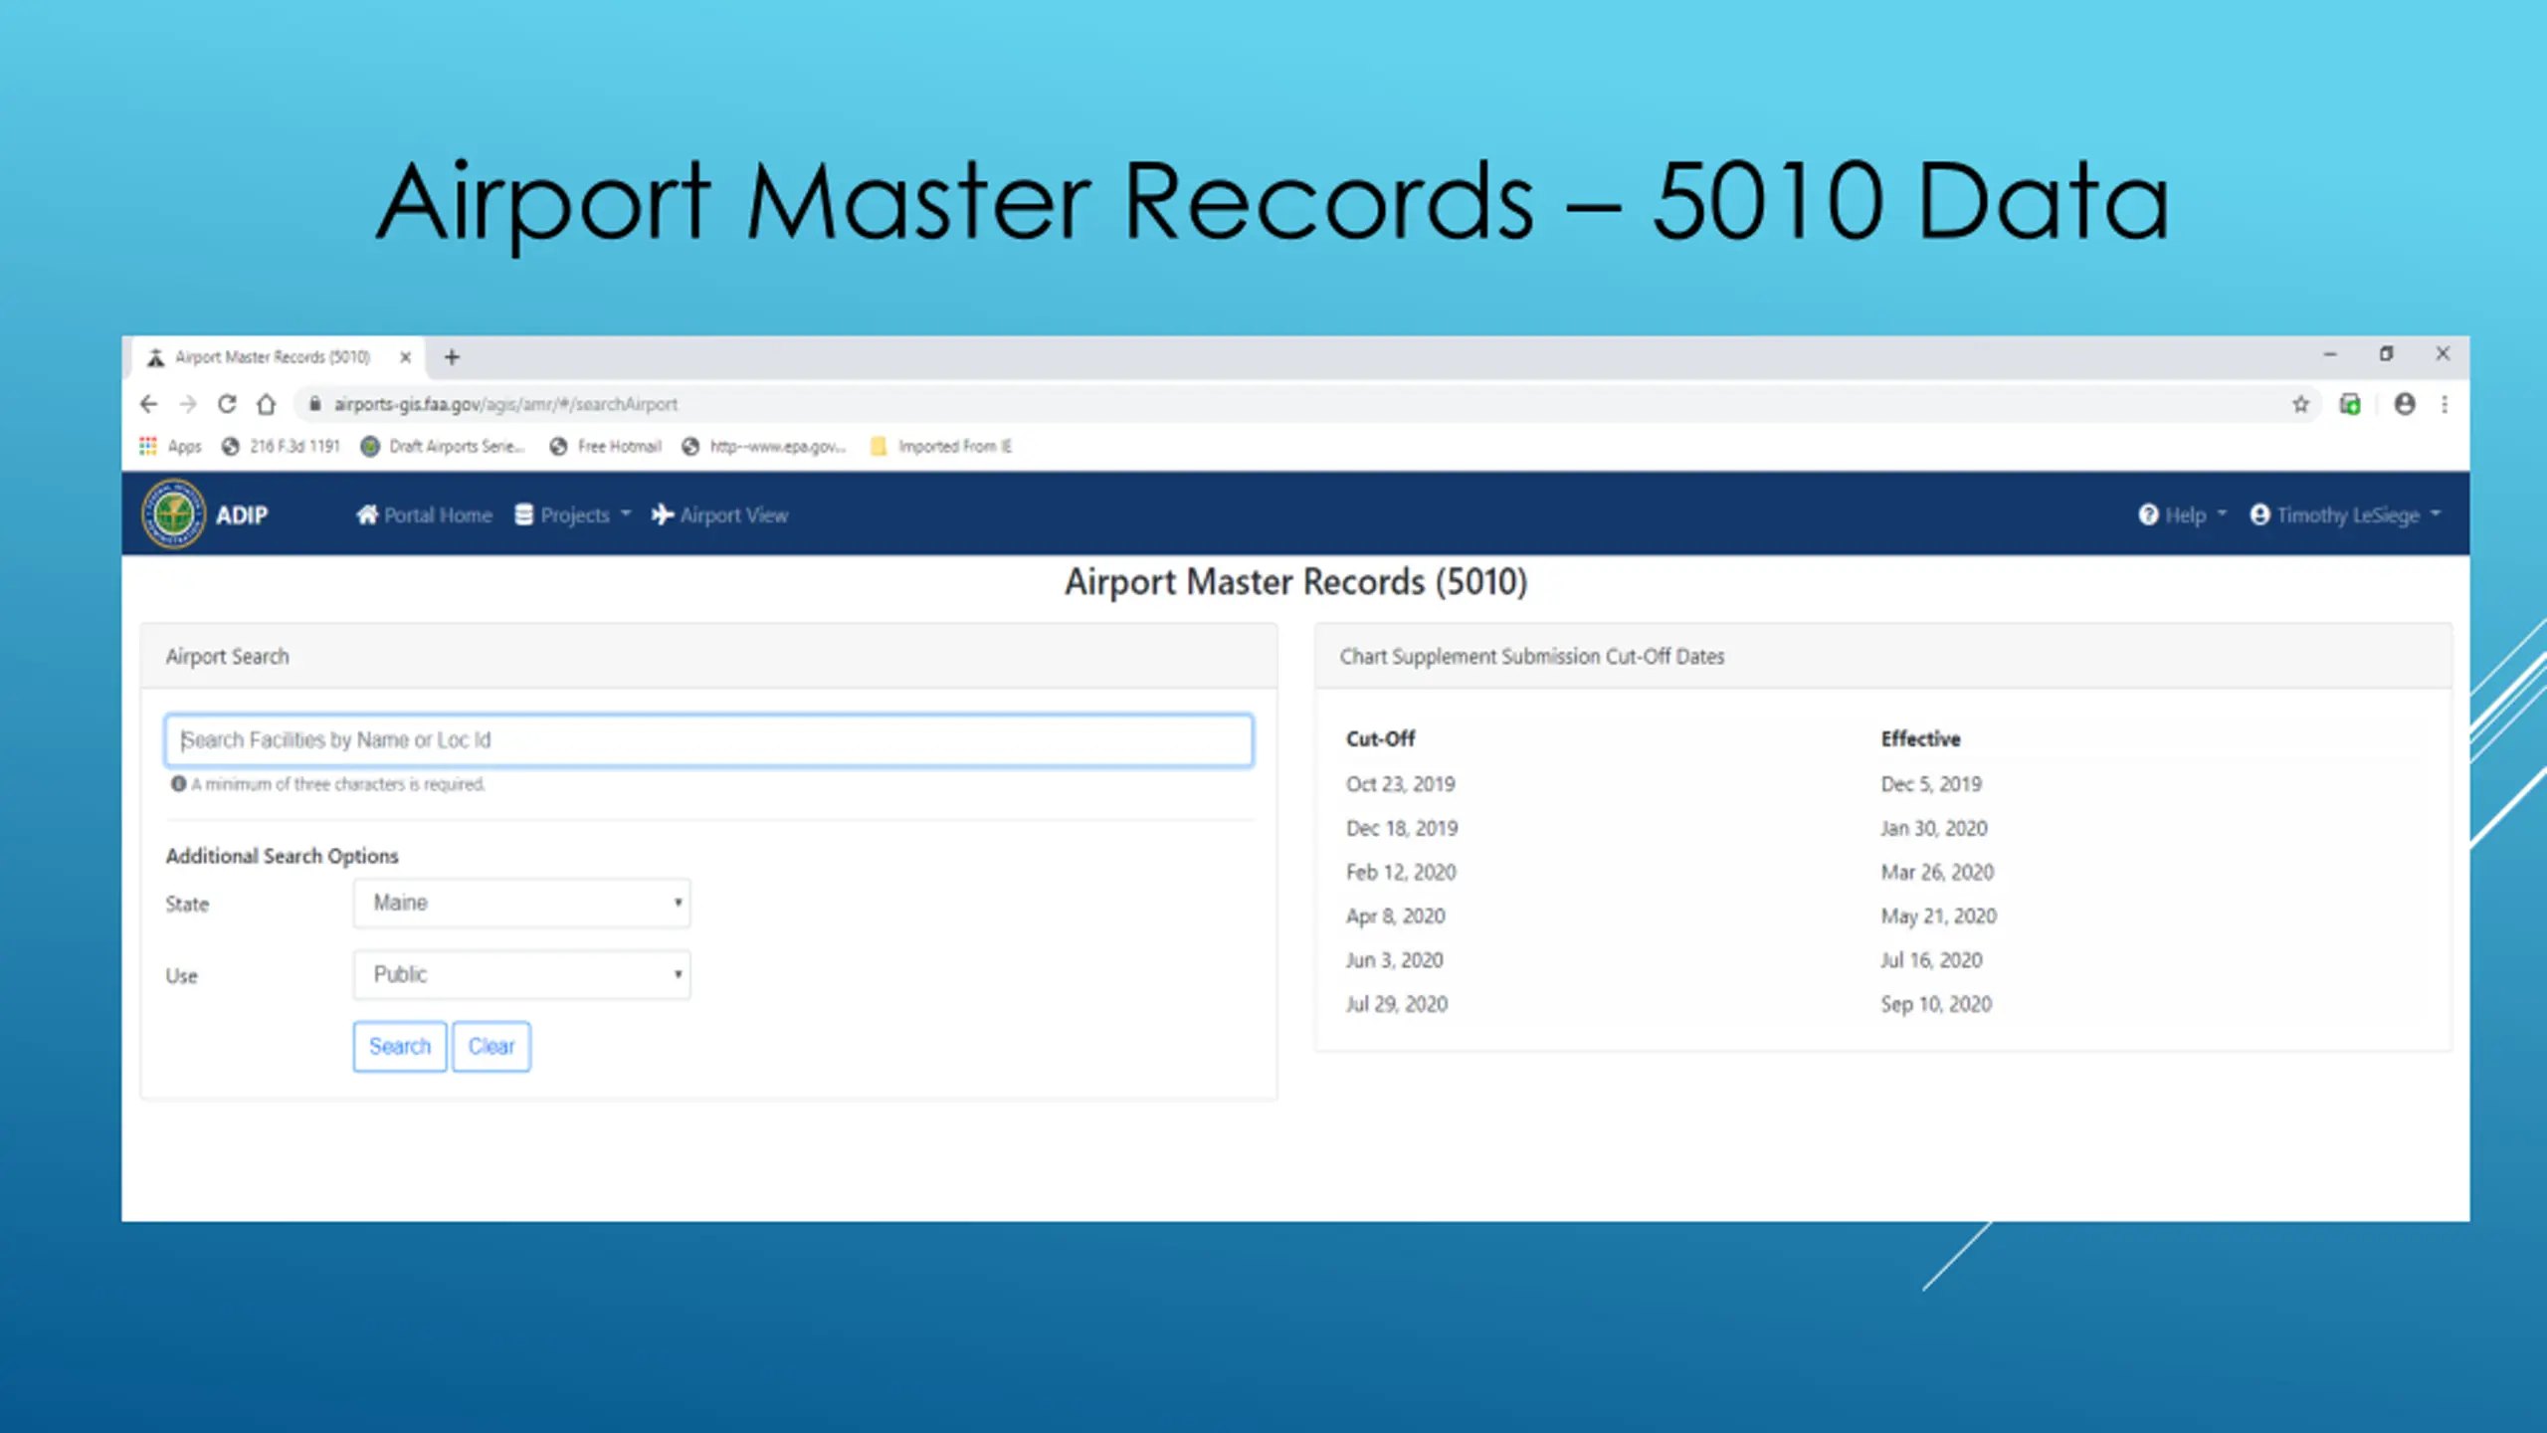Expand the Projects menu
This screenshot has height=1433, width=2547.
573,515
